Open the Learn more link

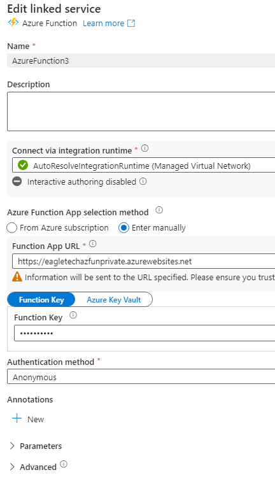103,24
